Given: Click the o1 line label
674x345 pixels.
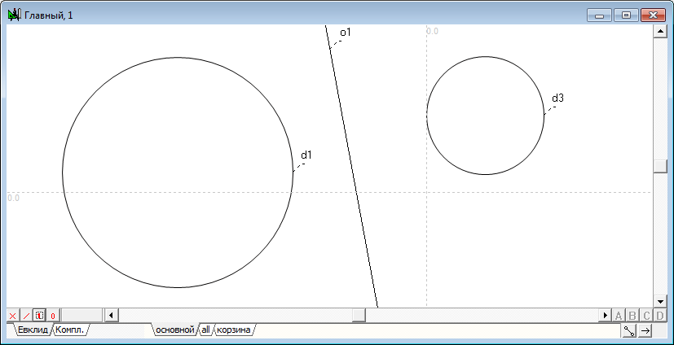Looking at the screenshot, I should [x=346, y=33].
